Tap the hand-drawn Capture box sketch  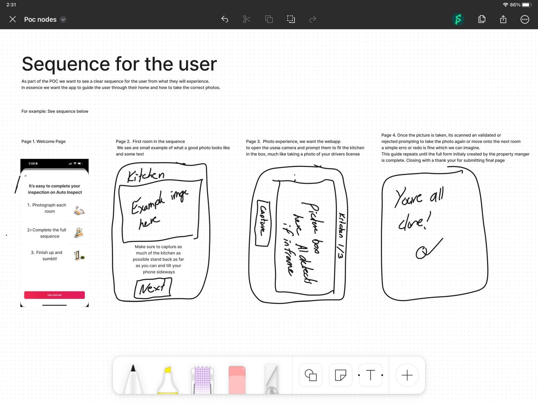coord(263,223)
